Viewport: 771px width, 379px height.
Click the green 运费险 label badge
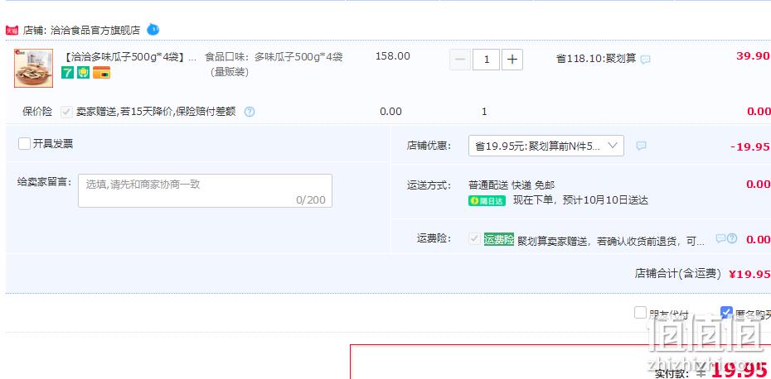point(498,240)
